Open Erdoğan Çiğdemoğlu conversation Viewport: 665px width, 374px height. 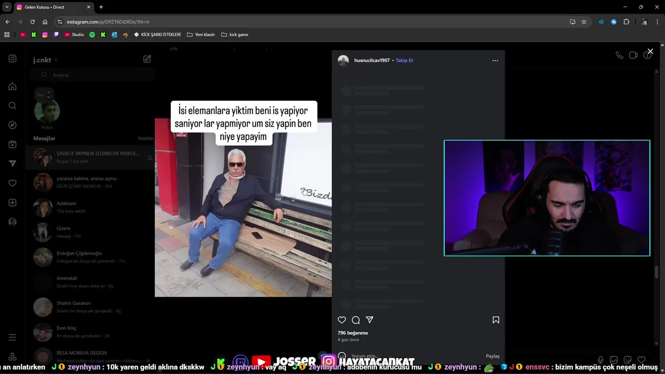click(x=90, y=257)
